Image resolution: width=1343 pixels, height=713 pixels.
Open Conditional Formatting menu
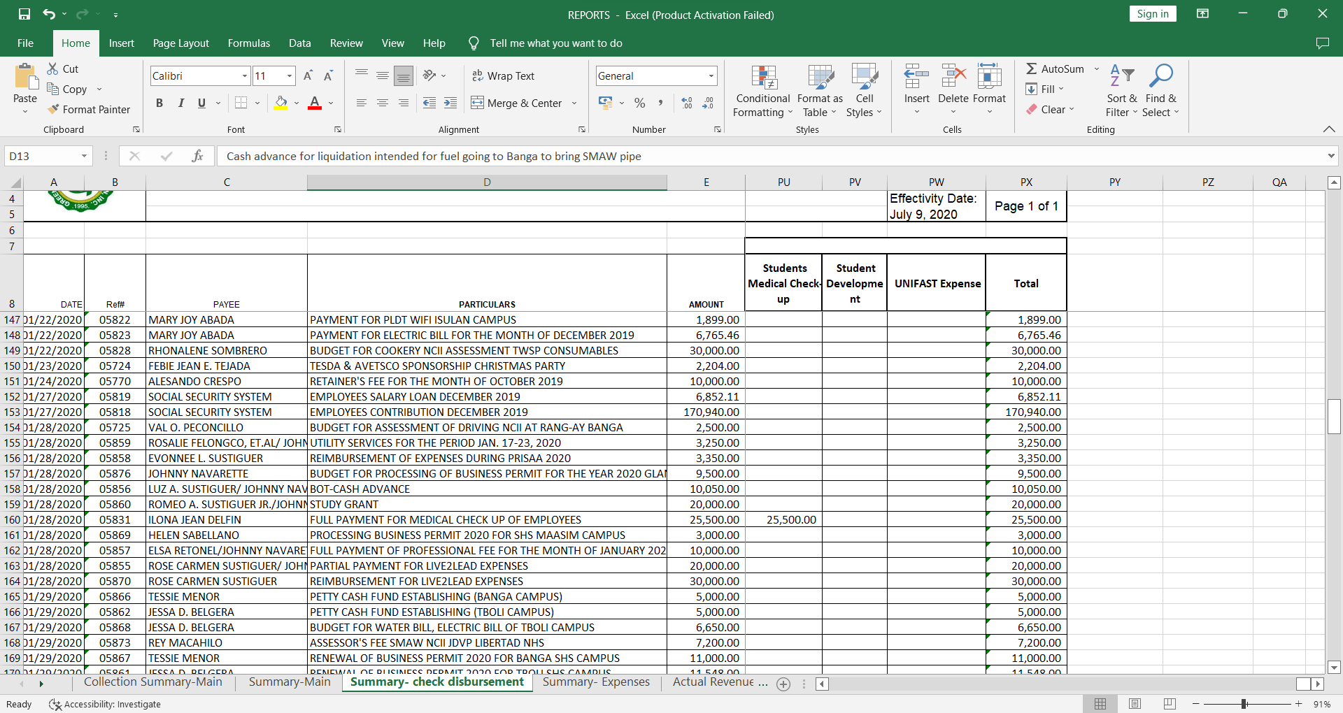pos(762,91)
